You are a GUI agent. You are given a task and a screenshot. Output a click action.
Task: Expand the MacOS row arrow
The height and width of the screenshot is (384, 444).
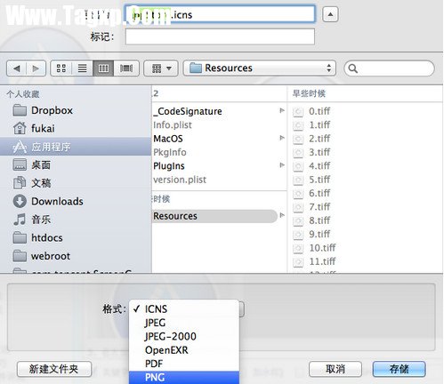pos(282,138)
